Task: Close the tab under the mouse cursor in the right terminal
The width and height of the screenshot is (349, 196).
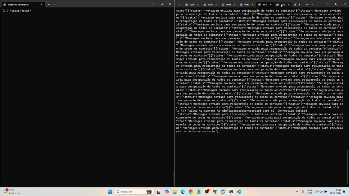Action: coord(288,5)
